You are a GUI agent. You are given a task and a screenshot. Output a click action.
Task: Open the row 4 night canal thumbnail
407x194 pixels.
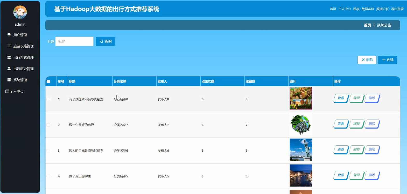tap(301, 176)
